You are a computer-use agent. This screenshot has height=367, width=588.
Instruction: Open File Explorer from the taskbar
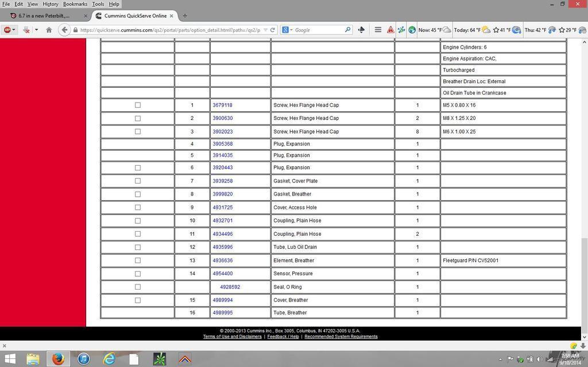[33, 359]
